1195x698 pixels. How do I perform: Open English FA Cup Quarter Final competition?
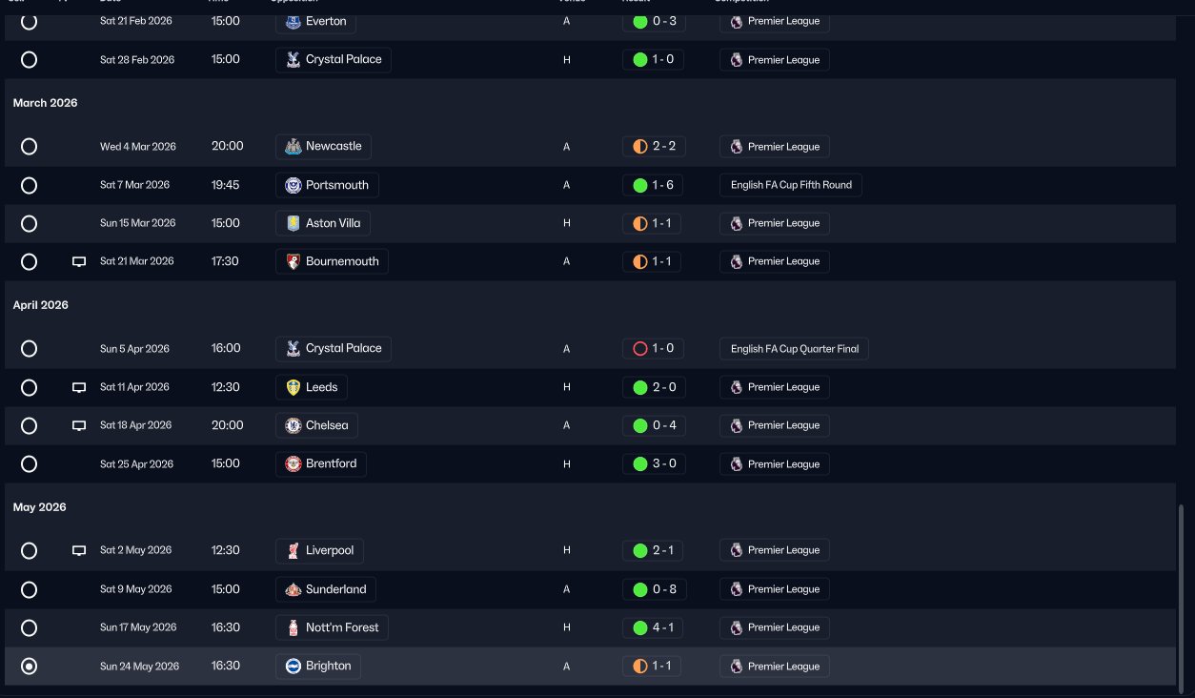pos(794,349)
